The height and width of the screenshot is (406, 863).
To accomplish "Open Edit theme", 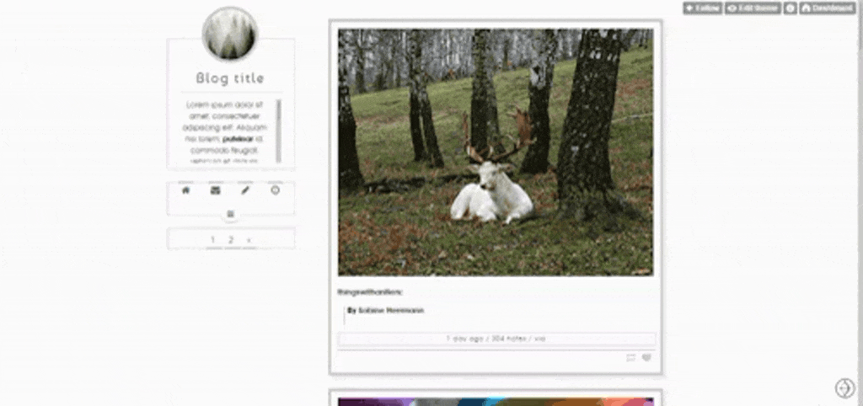I will (x=753, y=8).
